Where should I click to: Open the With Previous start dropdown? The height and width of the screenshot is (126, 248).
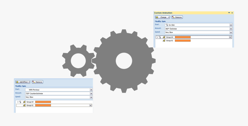[91, 90]
